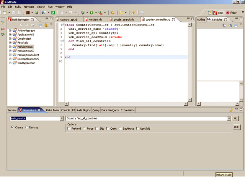Image resolution: width=245 pixels, height=177 pixels.
Task: Click the open folder toolbar icon
Action: pyautogui.click(x=121, y=13)
